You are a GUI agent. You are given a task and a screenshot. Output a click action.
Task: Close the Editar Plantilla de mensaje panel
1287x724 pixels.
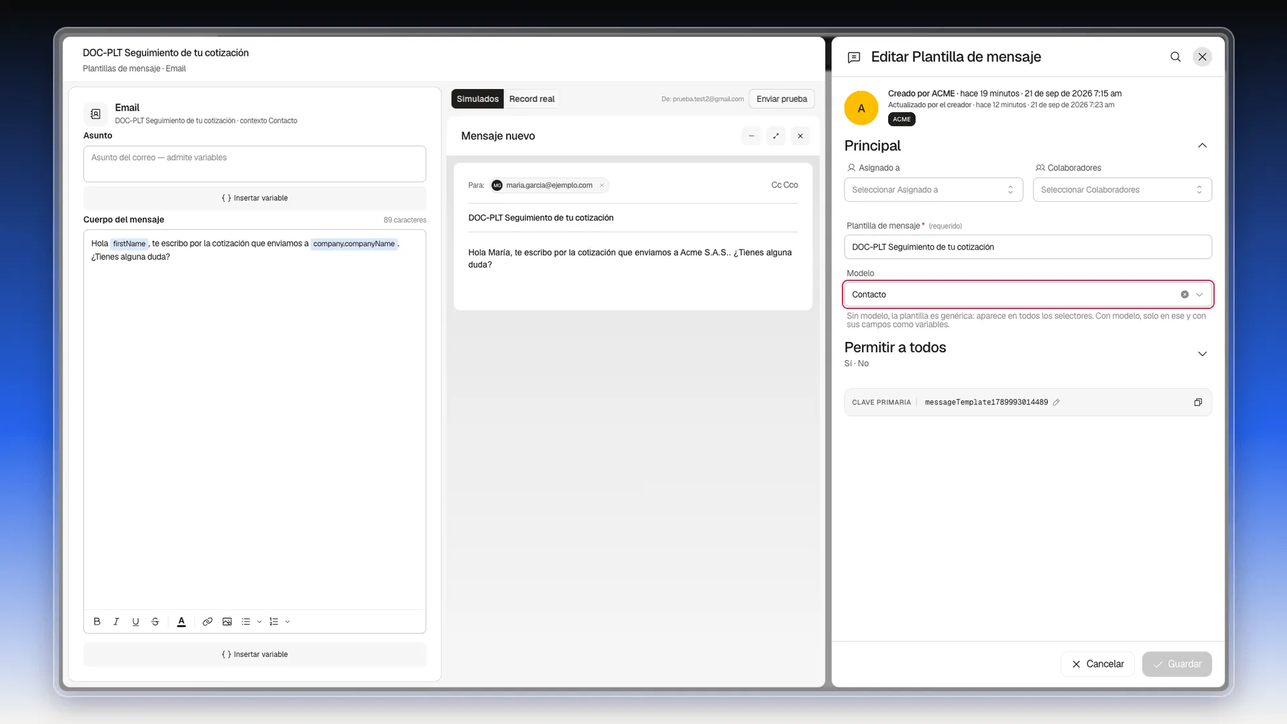[1203, 57]
